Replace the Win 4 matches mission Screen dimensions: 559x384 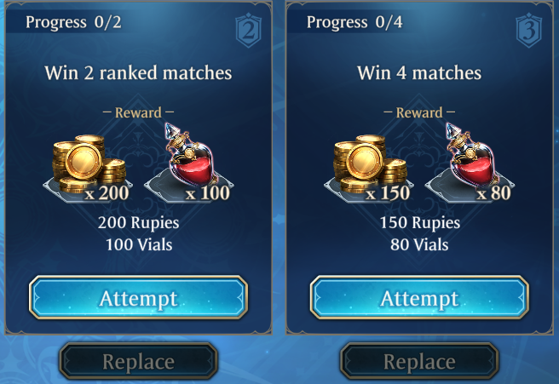tap(419, 361)
